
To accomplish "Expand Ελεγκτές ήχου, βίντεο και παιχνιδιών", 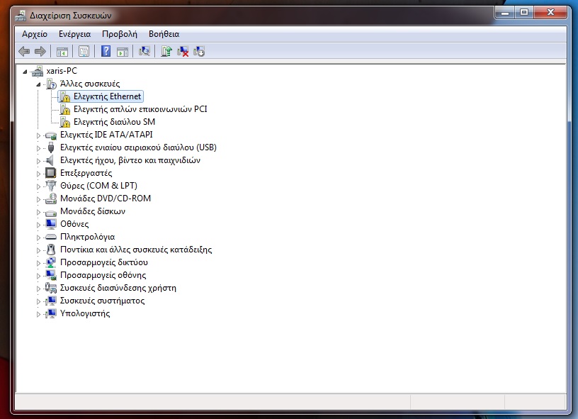I will click(38, 161).
